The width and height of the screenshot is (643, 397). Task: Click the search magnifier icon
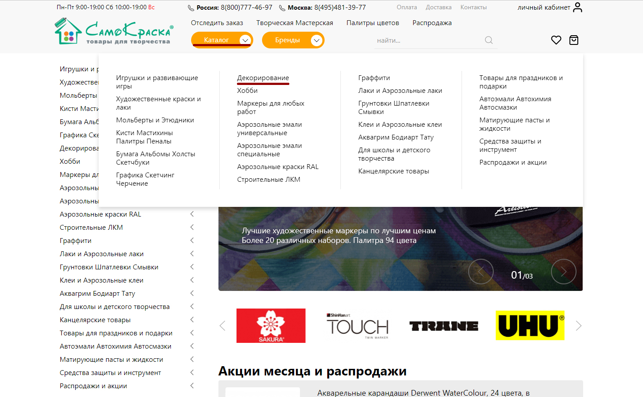[488, 40]
